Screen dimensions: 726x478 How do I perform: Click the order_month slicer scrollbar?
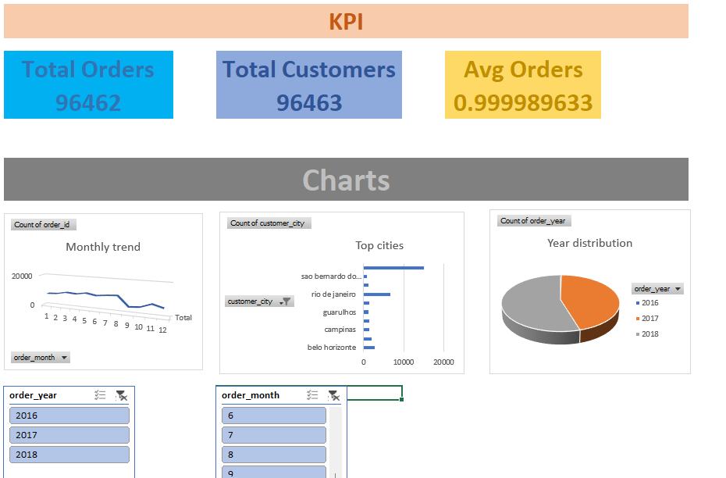point(336,442)
